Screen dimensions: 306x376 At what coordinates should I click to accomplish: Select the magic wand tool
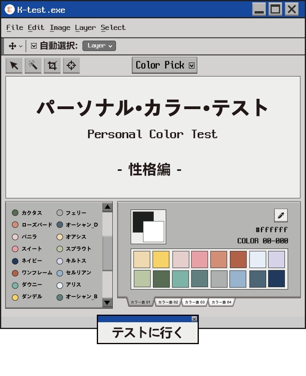click(33, 66)
